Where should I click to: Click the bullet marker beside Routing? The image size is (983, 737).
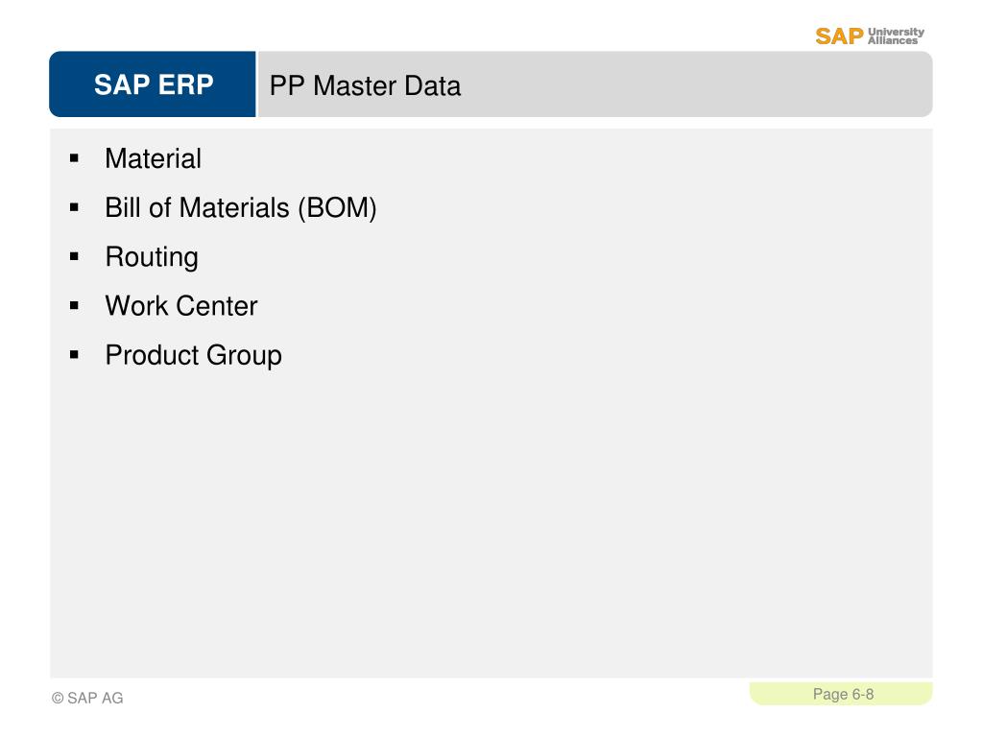pyautogui.click(x=75, y=256)
